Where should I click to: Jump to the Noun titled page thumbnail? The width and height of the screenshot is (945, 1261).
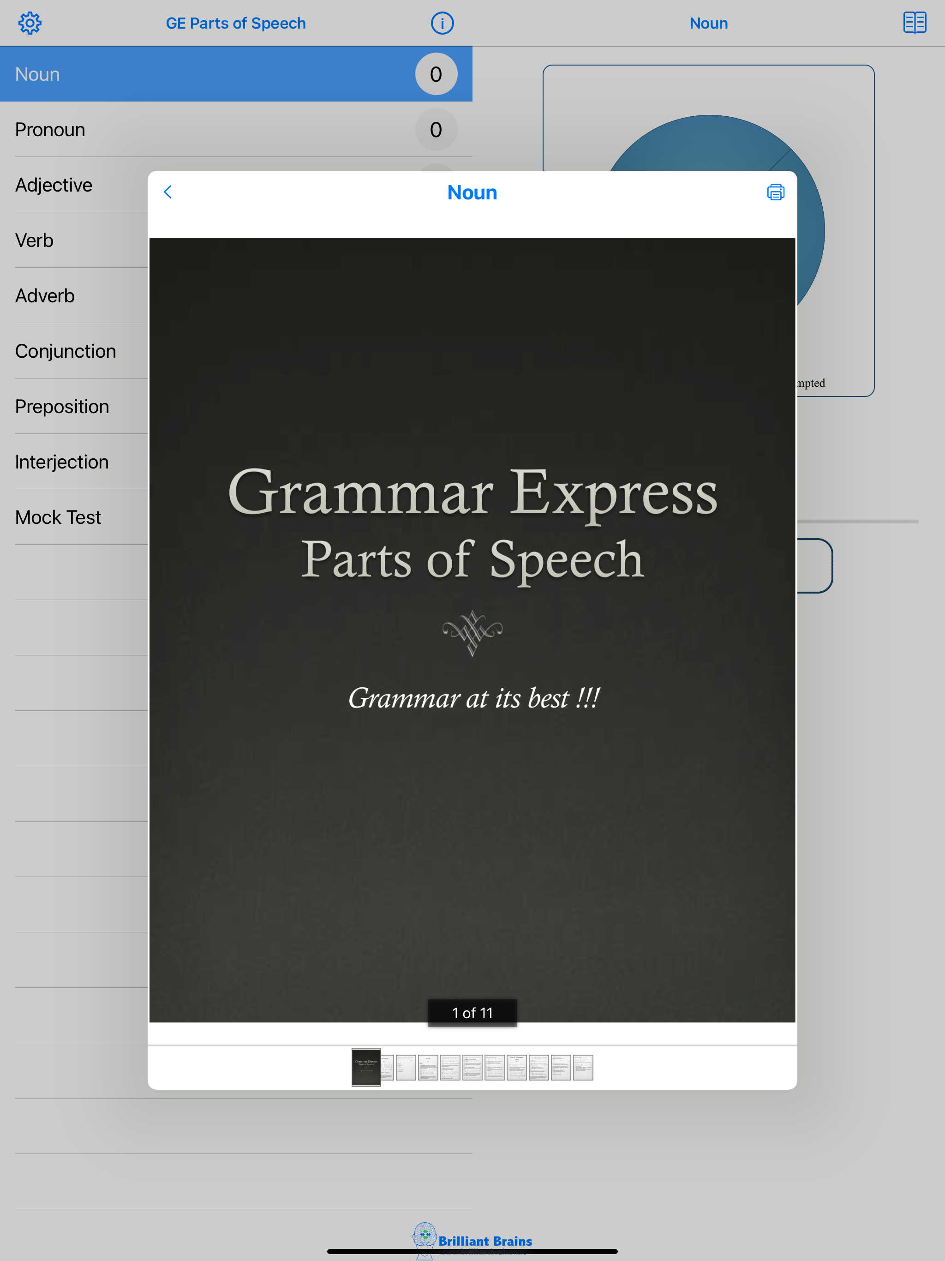coord(428,1067)
